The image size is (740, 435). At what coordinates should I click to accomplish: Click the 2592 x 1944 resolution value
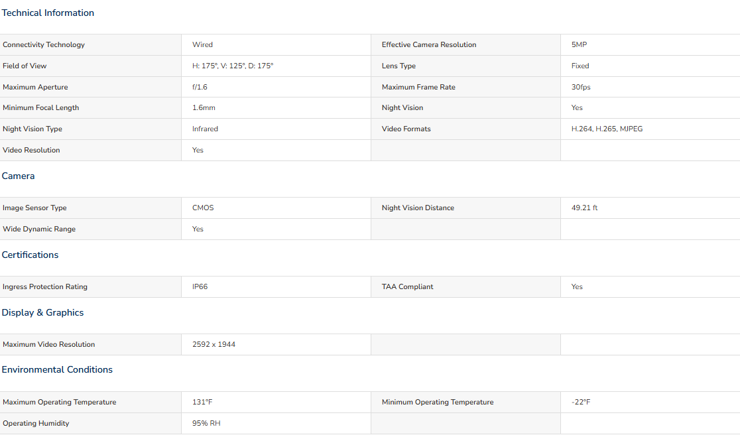click(214, 344)
